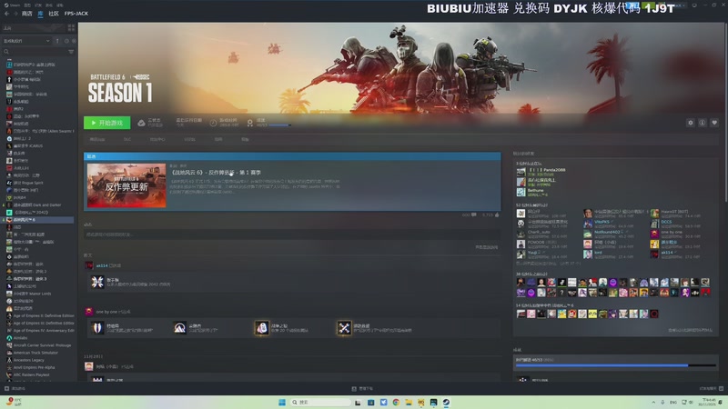Click the play time clock icon
The width and height of the screenshot is (728, 409).
tap(213, 123)
